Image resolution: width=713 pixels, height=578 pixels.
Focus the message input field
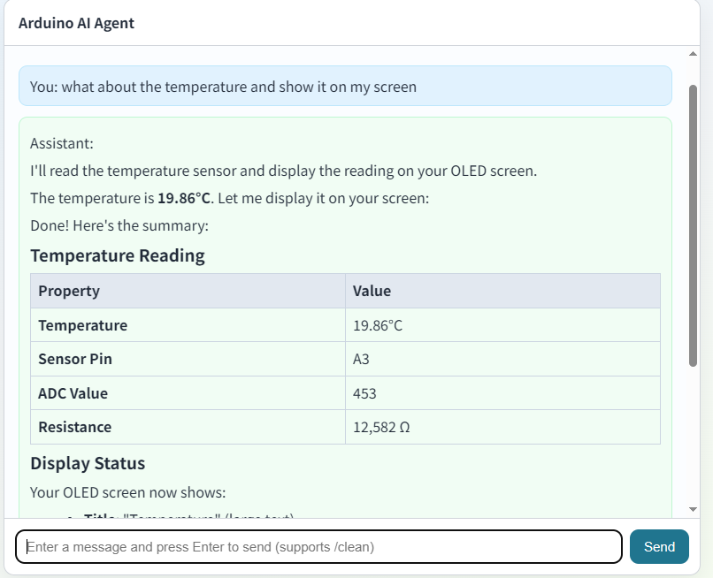(x=318, y=546)
